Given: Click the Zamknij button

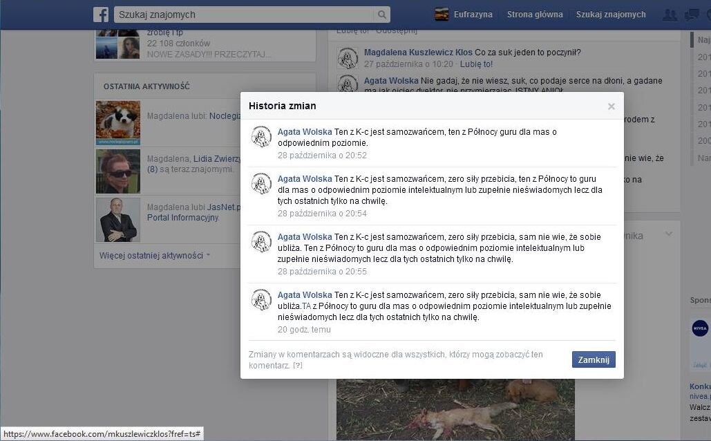Looking at the screenshot, I should point(594,359).
